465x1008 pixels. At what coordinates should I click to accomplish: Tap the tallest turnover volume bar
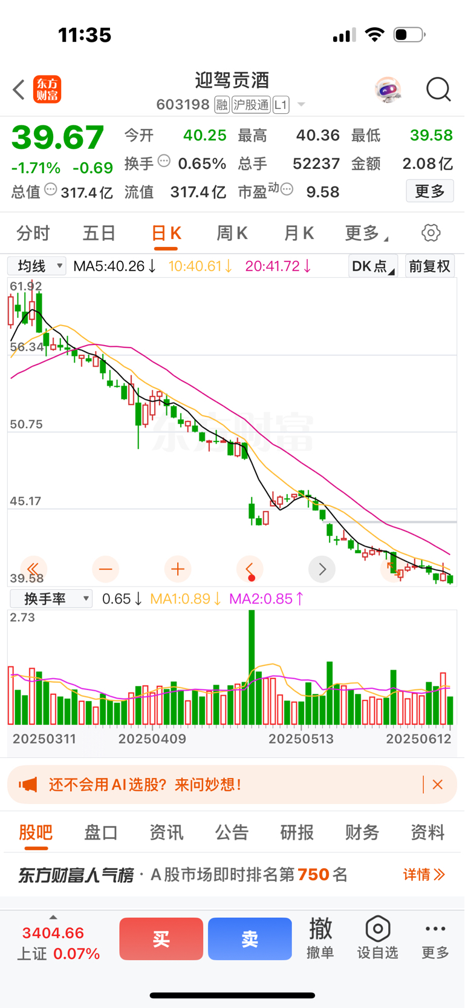click(x=252, y=668)
